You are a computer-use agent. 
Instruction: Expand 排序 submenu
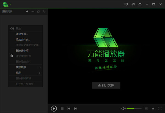(x=26, y=73)
